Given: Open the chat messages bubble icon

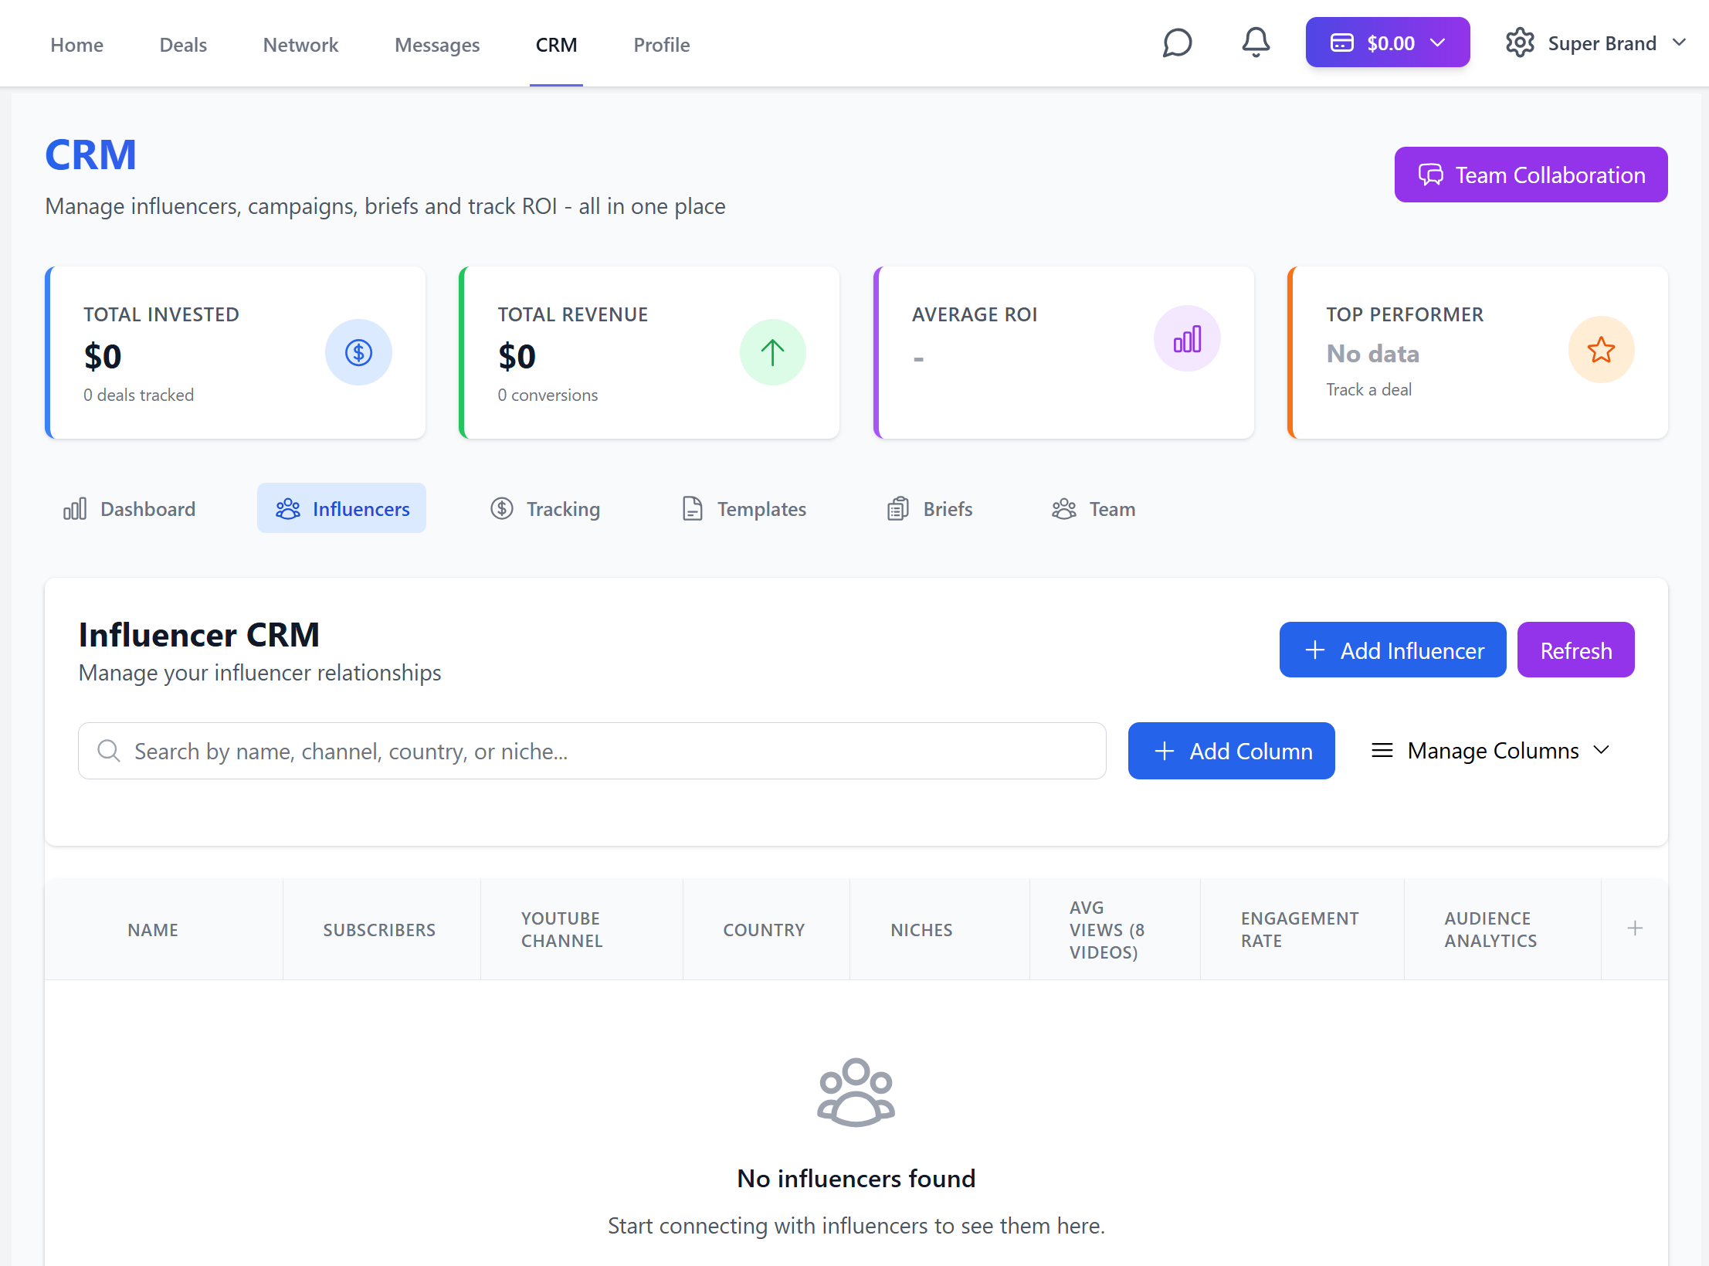Looking at the screenshot, I should point(1177,43).
